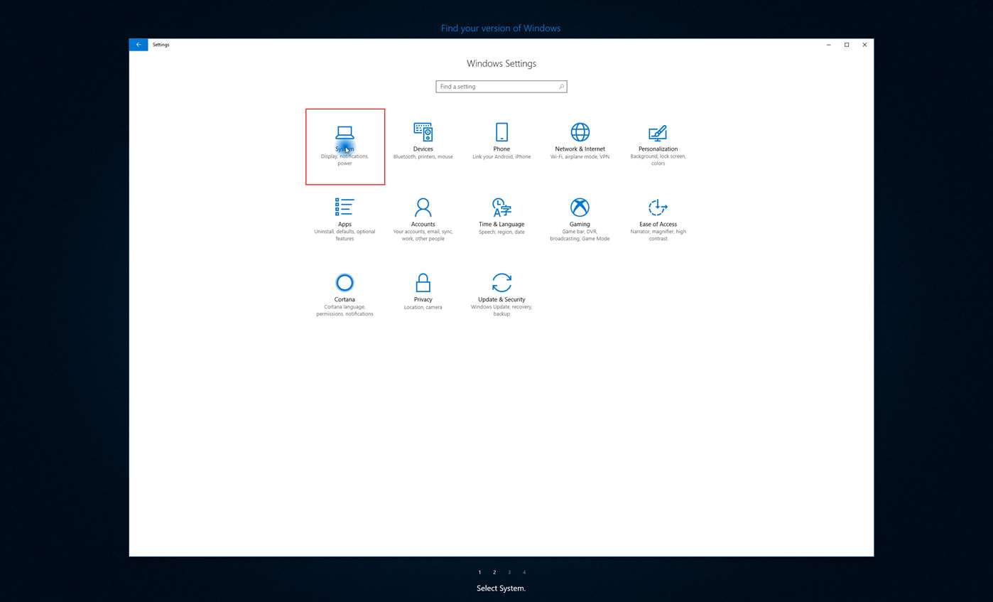Viewport: 993px width, 602px height.
Task: Click the 'Bluetooth, printers, mouse' description
Action: tap(423, 157)
